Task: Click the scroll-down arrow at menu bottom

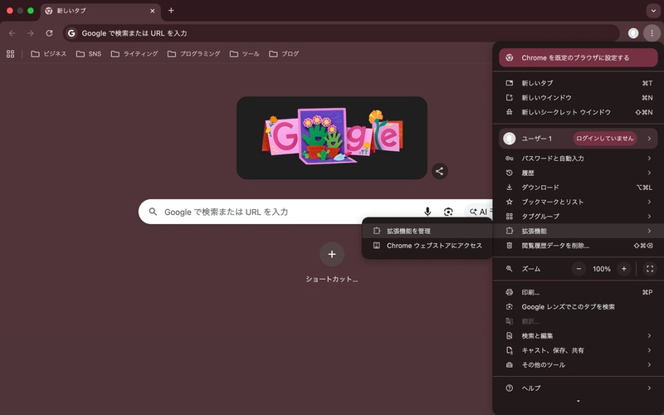Action: [x=578, y=401]
